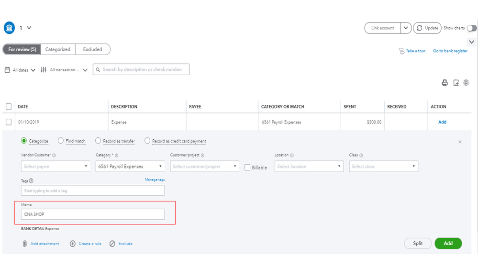Click the Add attachment paperclip icon

tap(25, 244)
